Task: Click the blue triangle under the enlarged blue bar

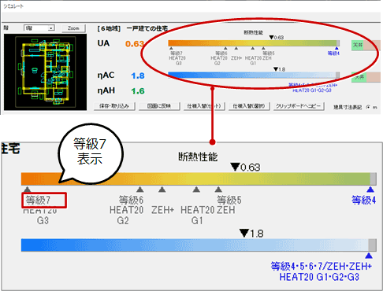Action: click(369, 256)
